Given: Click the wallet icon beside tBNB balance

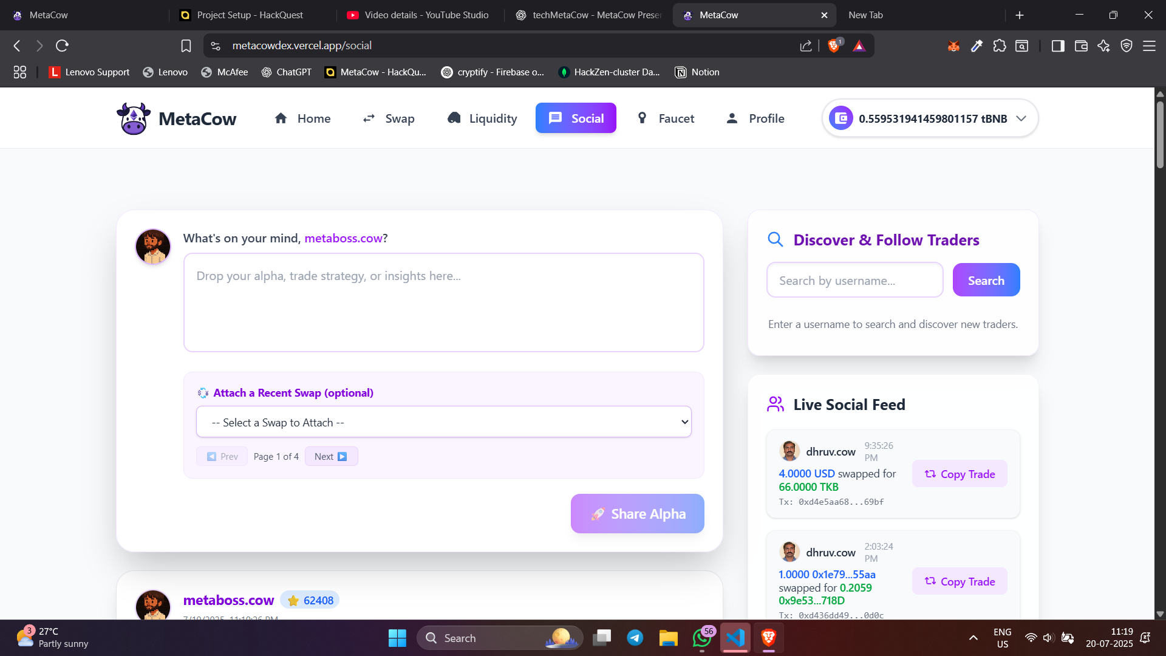Looking at the screenshot, I should [x=841, y=118].
